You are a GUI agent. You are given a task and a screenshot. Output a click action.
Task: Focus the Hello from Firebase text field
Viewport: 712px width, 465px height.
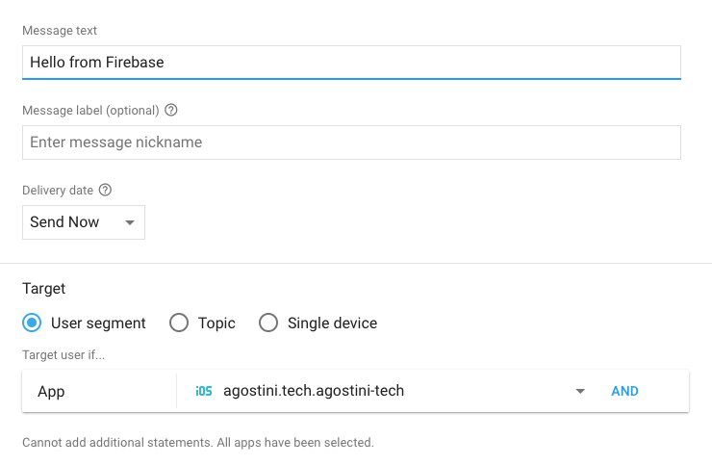(x=351, y=62)
